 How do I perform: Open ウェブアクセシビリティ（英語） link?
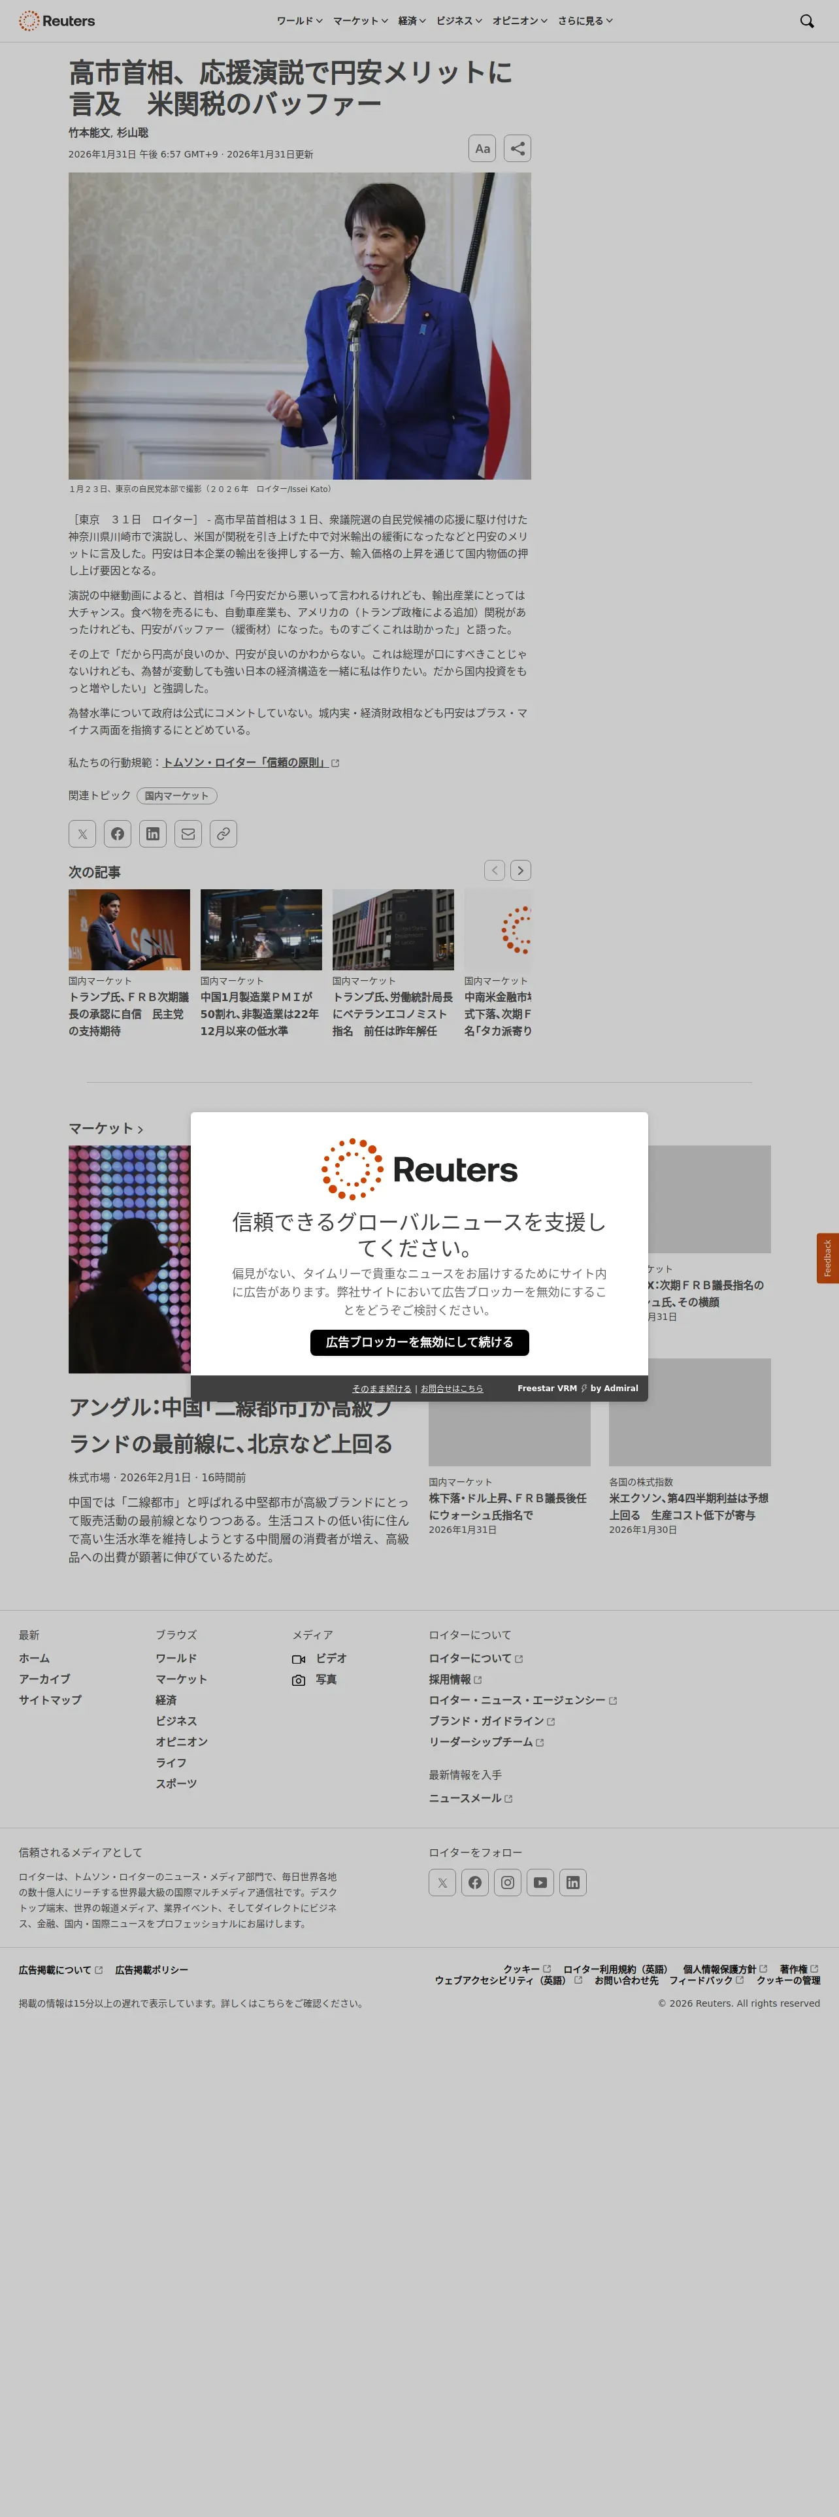click(508, 1981)
